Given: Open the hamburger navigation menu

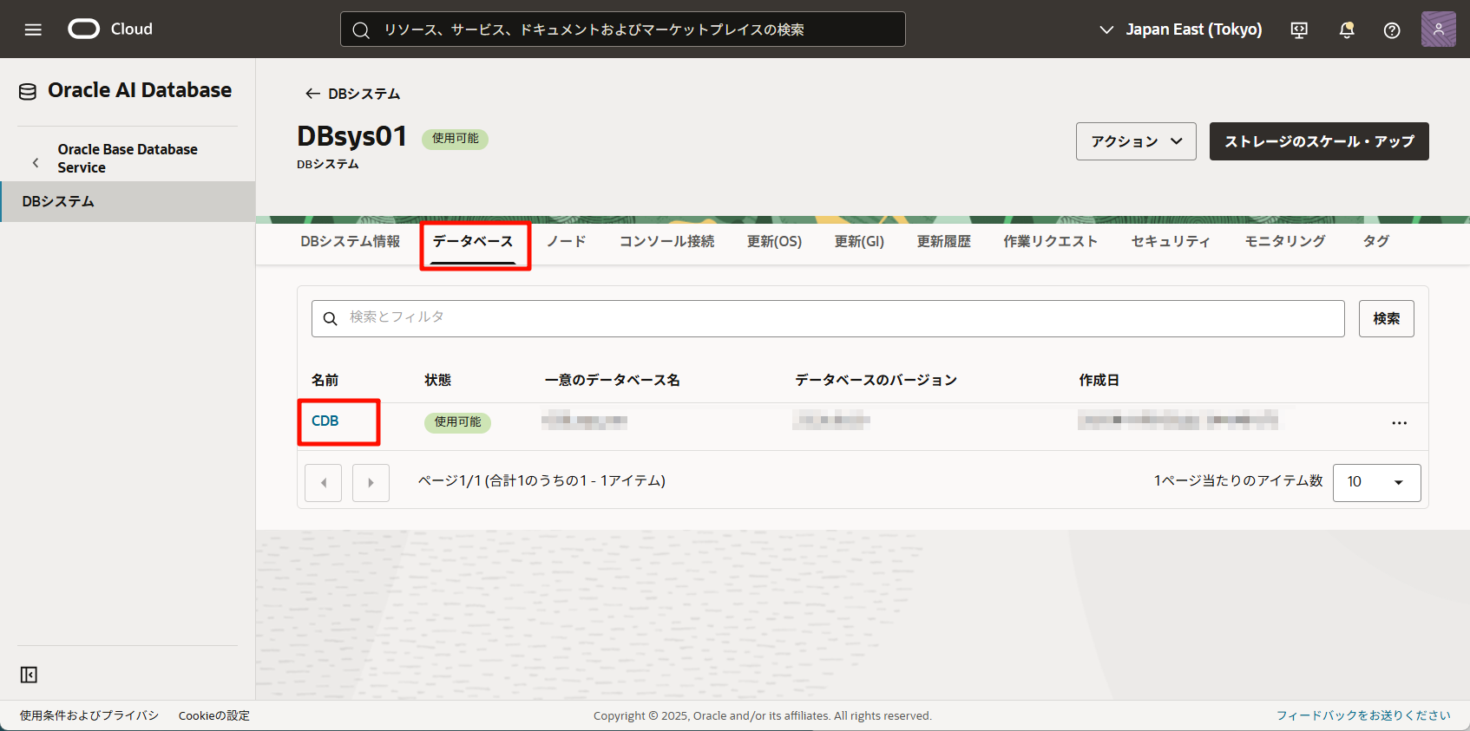Looking at the screenshot, I should click(33, 29).
